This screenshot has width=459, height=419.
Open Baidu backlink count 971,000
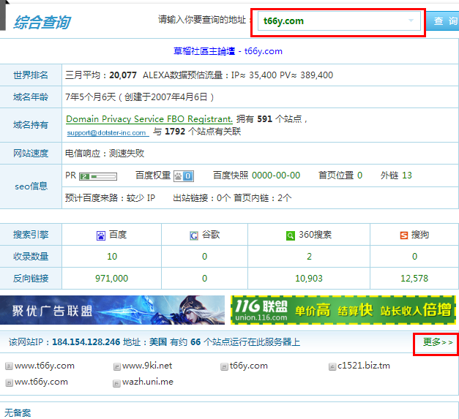coord(111,279)
